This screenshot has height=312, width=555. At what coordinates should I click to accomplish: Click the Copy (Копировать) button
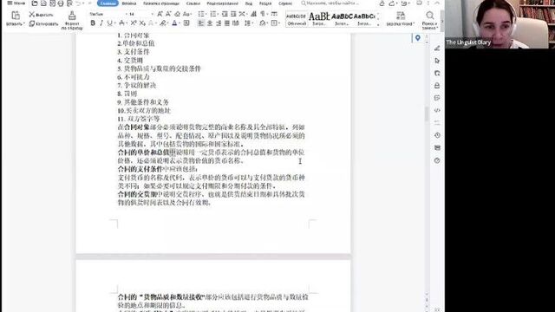43,23
